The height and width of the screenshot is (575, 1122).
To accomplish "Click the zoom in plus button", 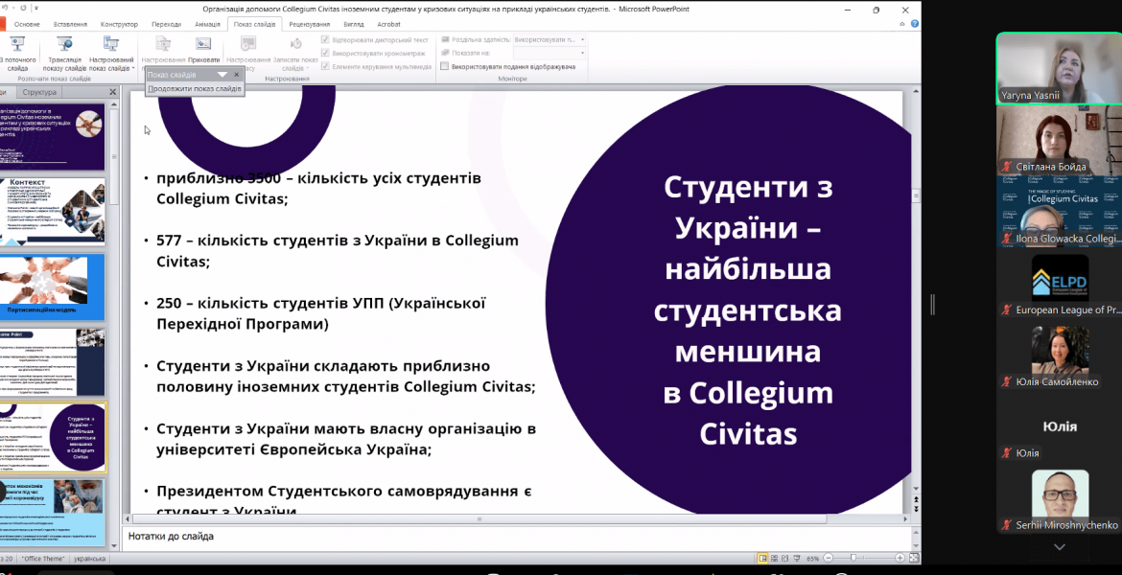I will tap(900, 558).
